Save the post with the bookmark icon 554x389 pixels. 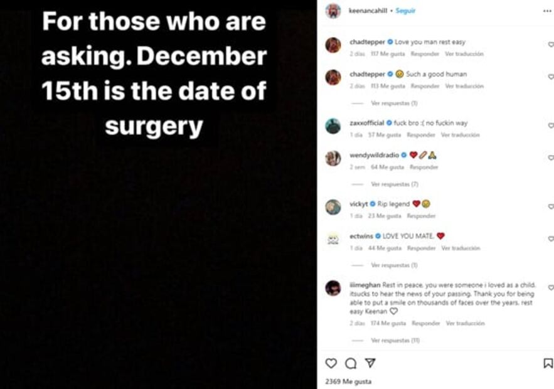547,363
